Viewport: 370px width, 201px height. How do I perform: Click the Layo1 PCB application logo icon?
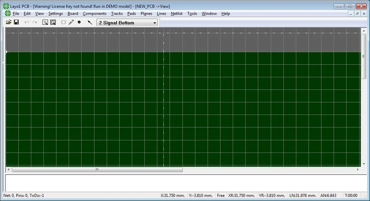7,13
